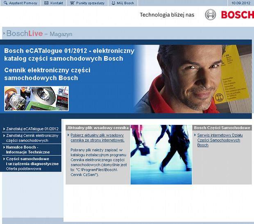Open Asystent Pomocy in the top bar
Viewport: 254px width, 224px height.
23,3
